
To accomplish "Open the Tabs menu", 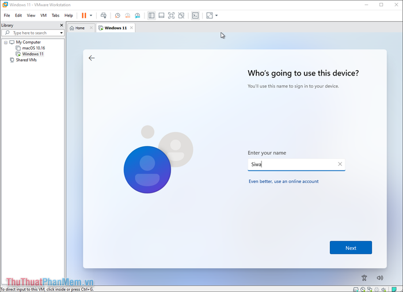I will pos(55,16).
